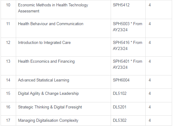Select Health Behaviour and Communication course title
The width and height of the screenshot is (173, 126).
51,24
